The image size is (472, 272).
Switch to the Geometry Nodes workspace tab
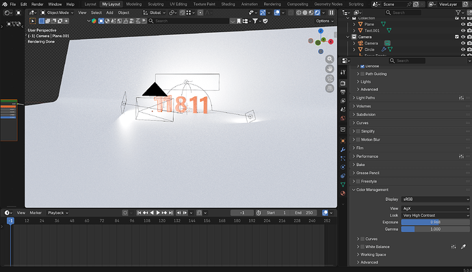click(328, 4)
